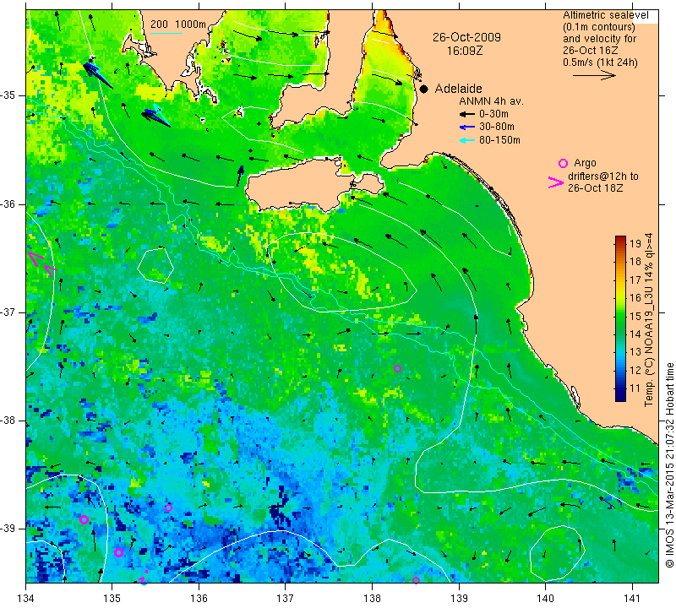Image resolution: width=676 pixels, height=608 pixels.
Task: Click the blue 30-80m legend arrow
Action: pyautogui.click(x=467, y=128)
